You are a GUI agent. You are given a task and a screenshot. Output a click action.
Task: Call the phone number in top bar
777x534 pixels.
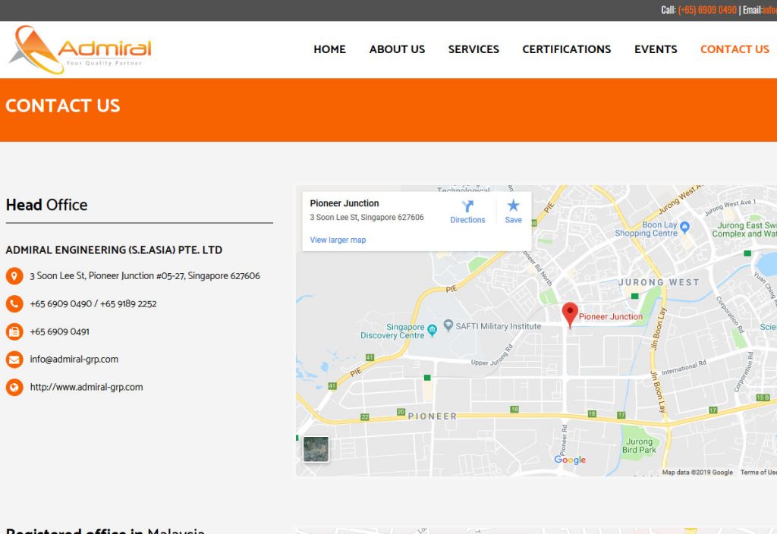point(707,10)
